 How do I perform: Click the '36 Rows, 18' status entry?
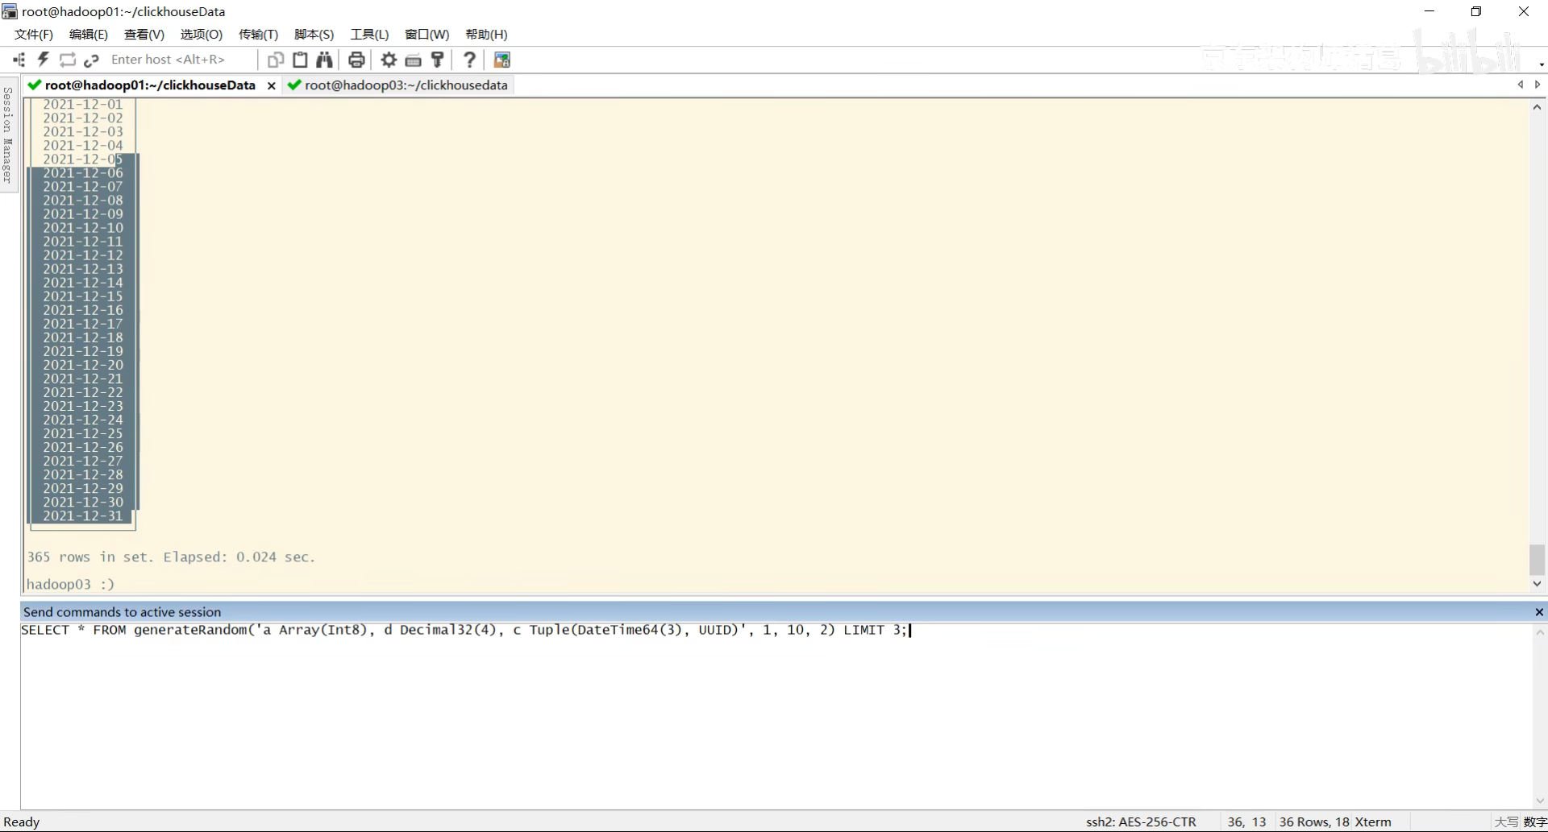1314,822
